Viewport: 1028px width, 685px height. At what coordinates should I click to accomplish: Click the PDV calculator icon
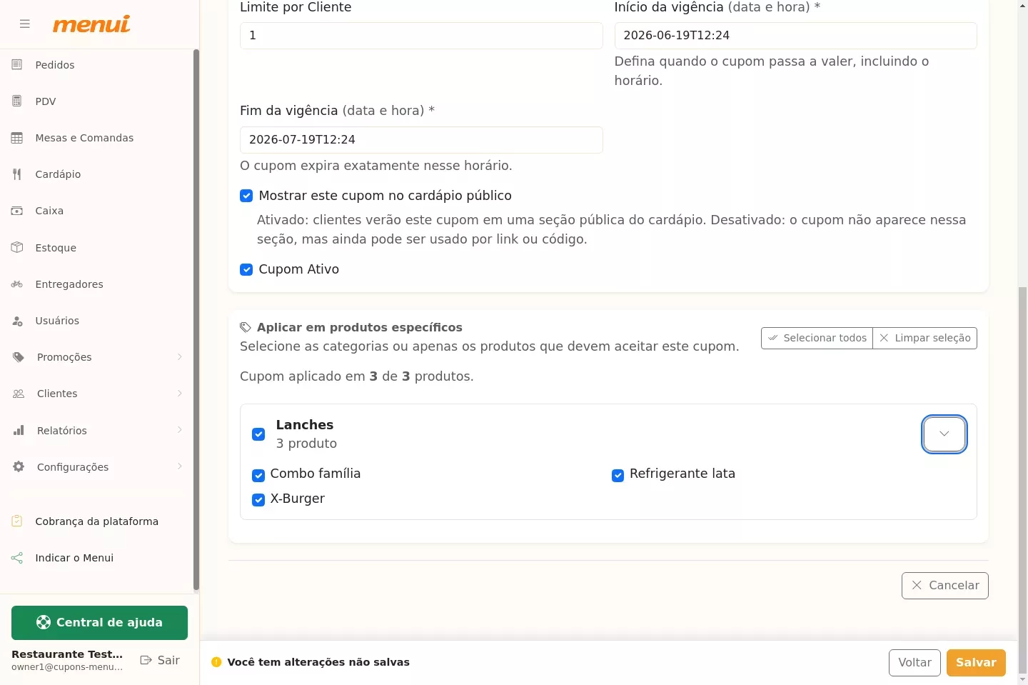17,101
